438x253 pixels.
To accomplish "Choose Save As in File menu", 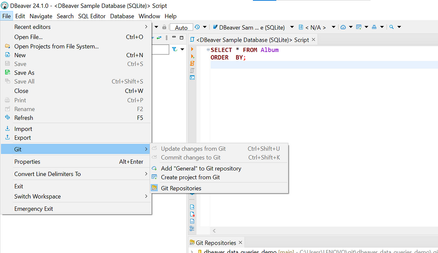I will (76, 73).
